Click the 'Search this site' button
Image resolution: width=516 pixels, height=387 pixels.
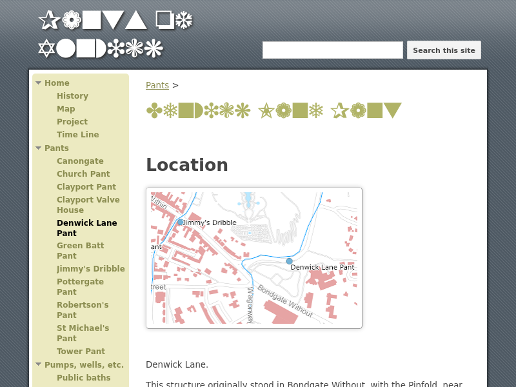tap(444, 50)
